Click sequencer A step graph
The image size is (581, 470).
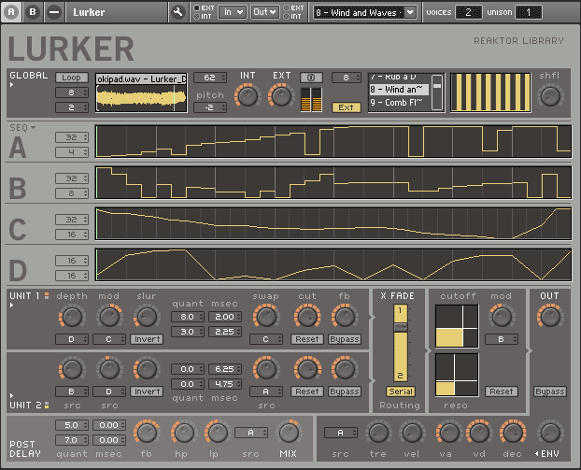coord(333,142)
